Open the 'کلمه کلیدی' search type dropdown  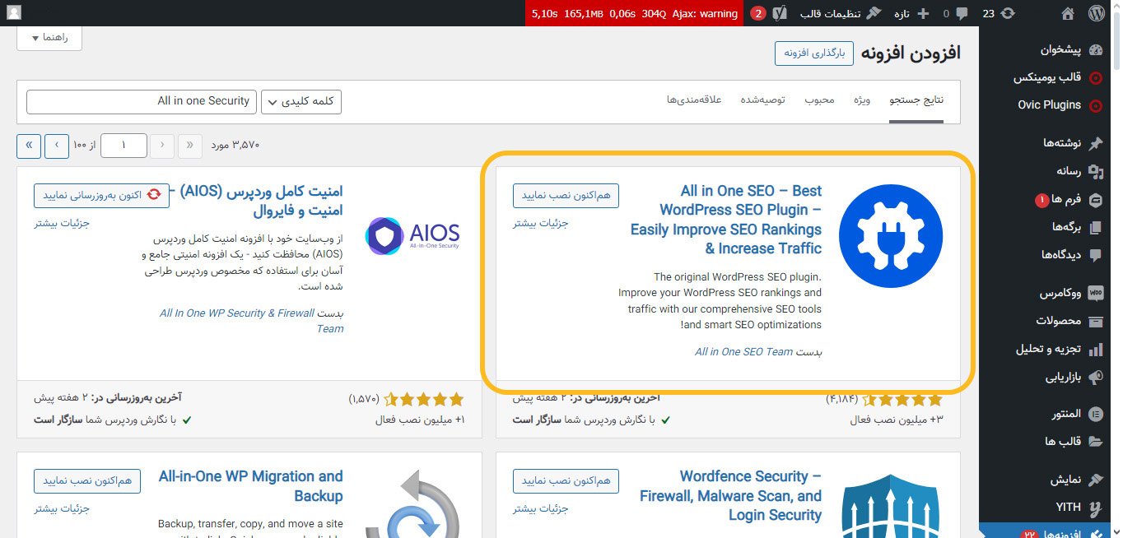coord(301,101)
